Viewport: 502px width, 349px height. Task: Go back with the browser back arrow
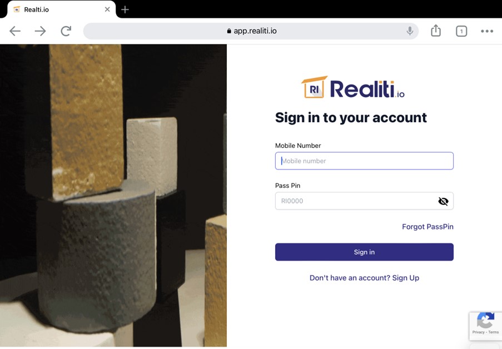[x=15, y=31]
